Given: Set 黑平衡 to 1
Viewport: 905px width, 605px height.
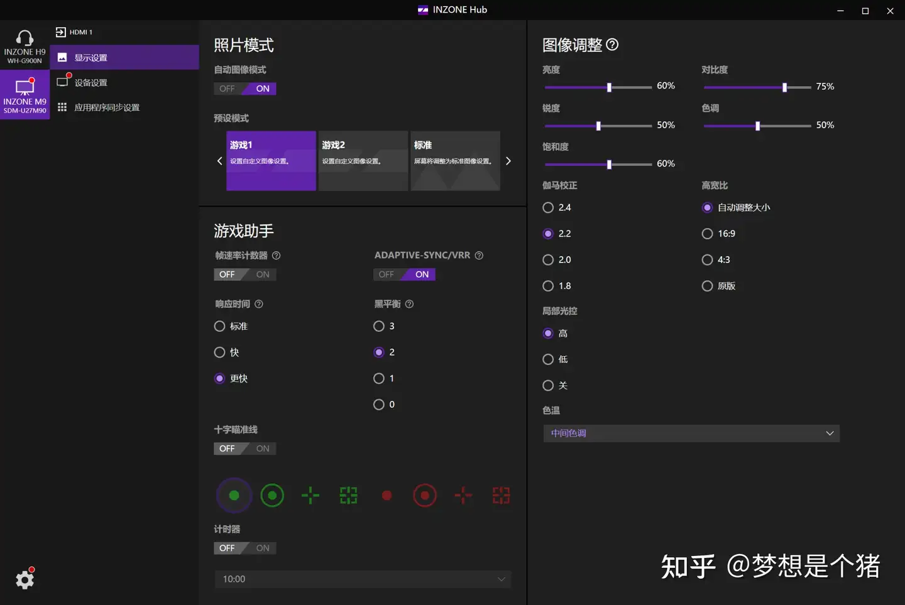Looking at the screenshot, I should click(384, 378).
